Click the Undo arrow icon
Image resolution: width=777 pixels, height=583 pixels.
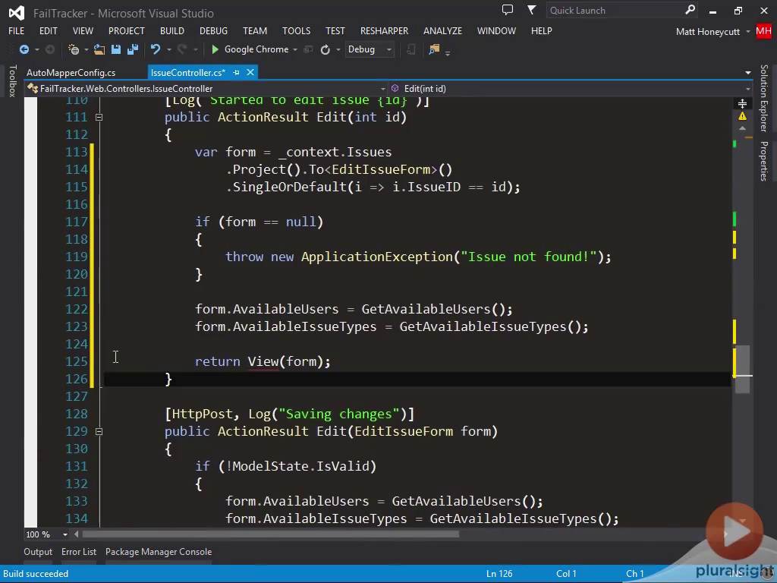156,49
